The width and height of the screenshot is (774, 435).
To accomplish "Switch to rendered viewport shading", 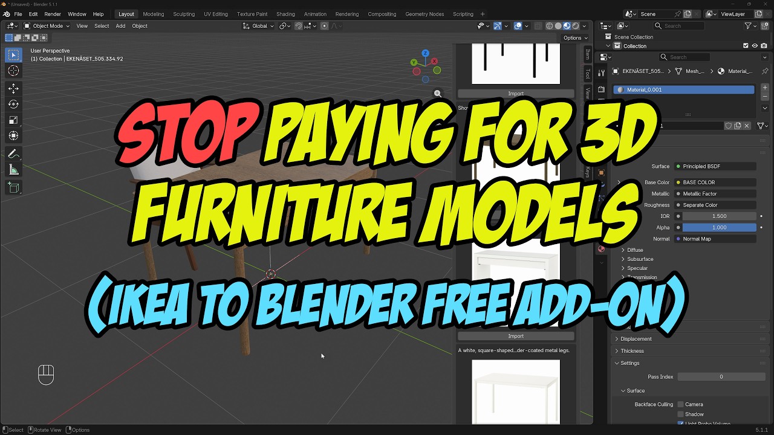I will [576, 26].
